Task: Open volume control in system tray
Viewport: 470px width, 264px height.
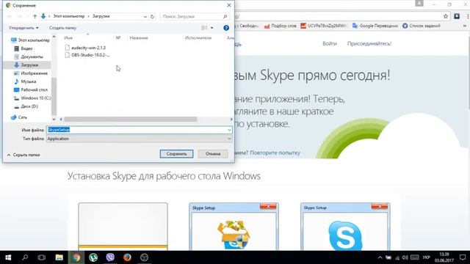Action: click(405, 257)
